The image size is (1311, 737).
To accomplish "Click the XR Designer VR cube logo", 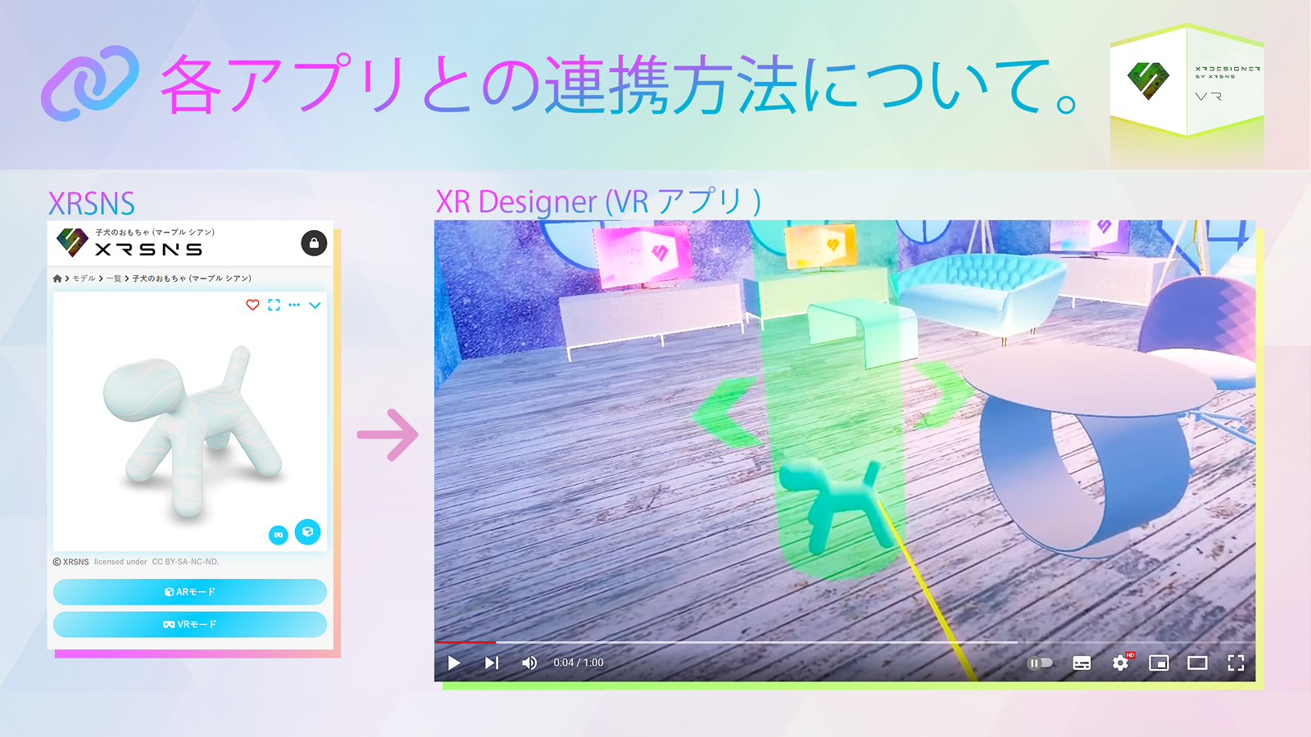I will pyautogui.click(x=1186, y=82).
